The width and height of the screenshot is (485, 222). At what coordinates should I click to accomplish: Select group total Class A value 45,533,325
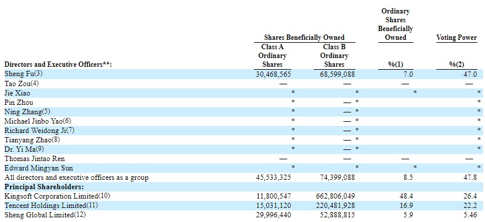coord(273,177)
